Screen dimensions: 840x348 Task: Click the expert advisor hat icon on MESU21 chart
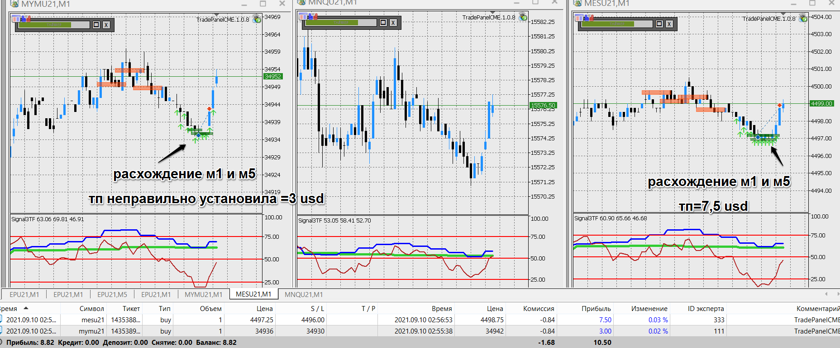(x=804, y=18)
